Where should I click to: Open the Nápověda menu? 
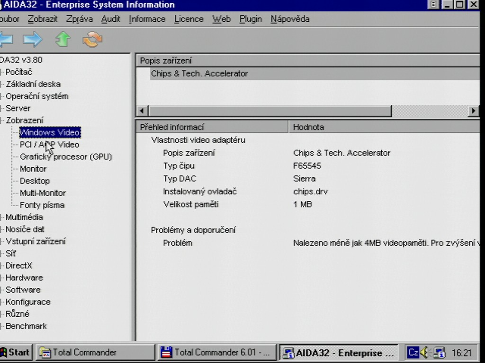coord(290,19)
